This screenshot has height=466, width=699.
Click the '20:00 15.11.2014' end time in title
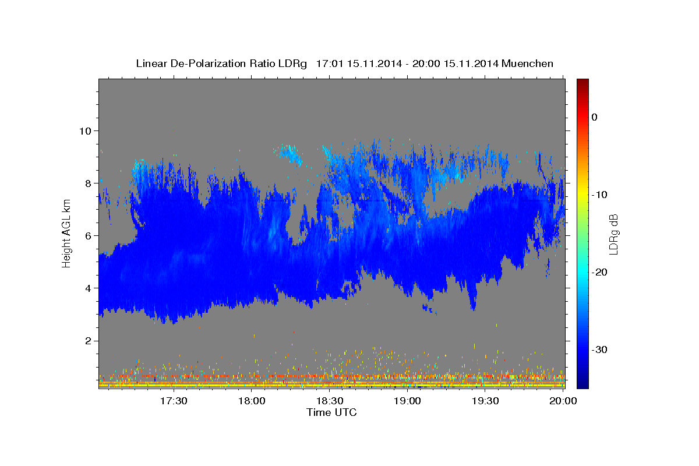(456, 63)
